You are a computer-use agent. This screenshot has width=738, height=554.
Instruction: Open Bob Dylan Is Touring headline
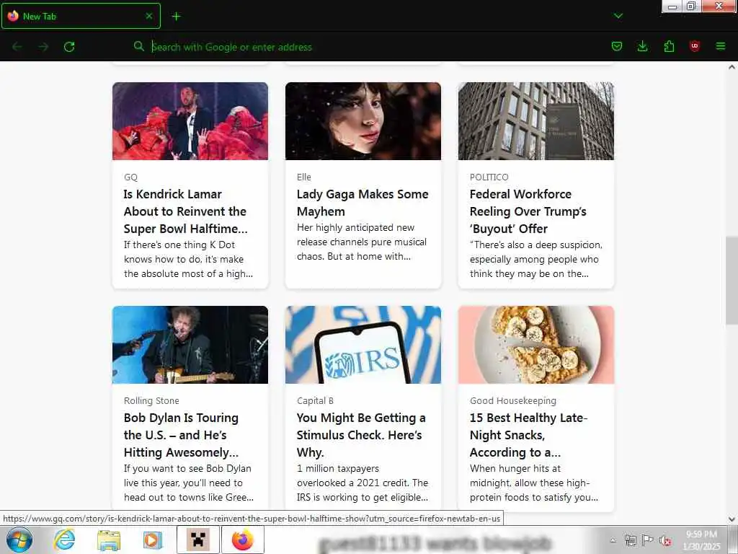coord(181,435)
